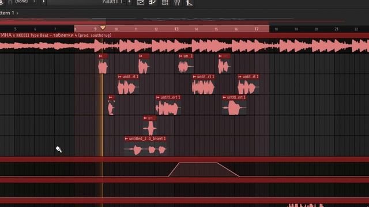
Task: Open the Channel rack icon
Action: coord(165,2)
